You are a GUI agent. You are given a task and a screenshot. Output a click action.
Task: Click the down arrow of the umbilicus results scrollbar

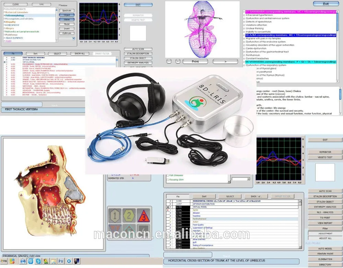pos(300,247)
